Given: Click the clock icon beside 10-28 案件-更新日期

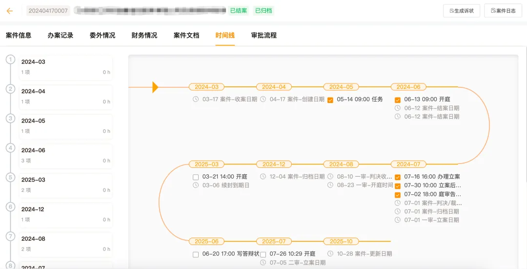Looking at the screenshot, I should (330, 253).
